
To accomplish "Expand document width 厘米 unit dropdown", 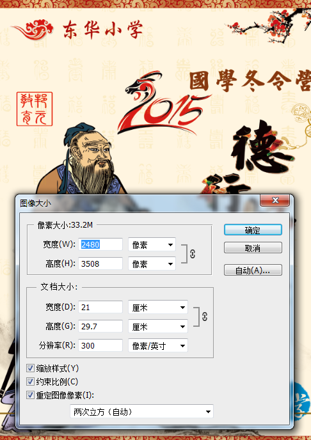I will pyautogui.click(x=158, y=307).
